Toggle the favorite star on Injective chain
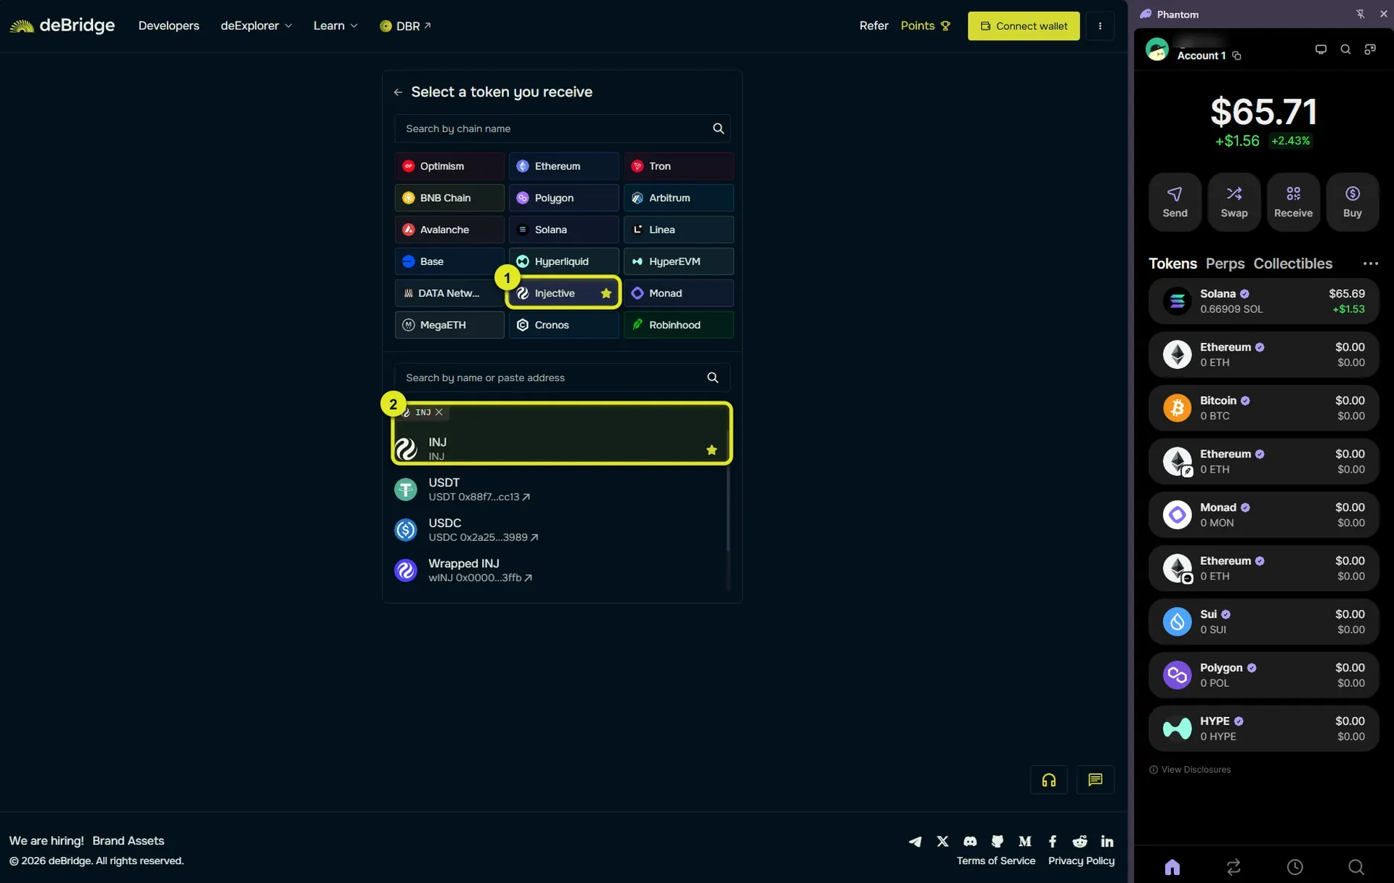This screenshot has height=883, width=1394. [x=606, y=293]
